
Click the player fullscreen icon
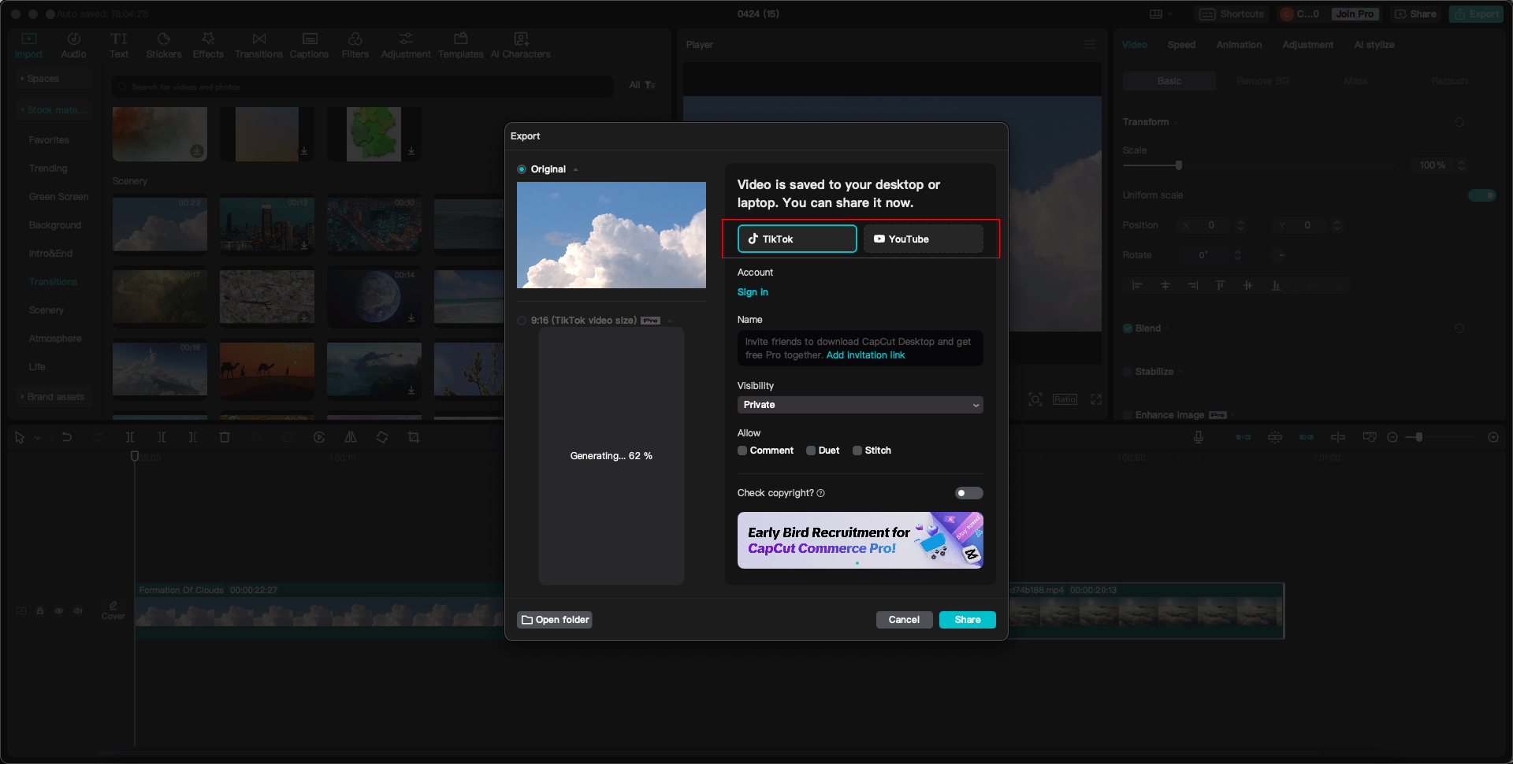pos(1096,399)
